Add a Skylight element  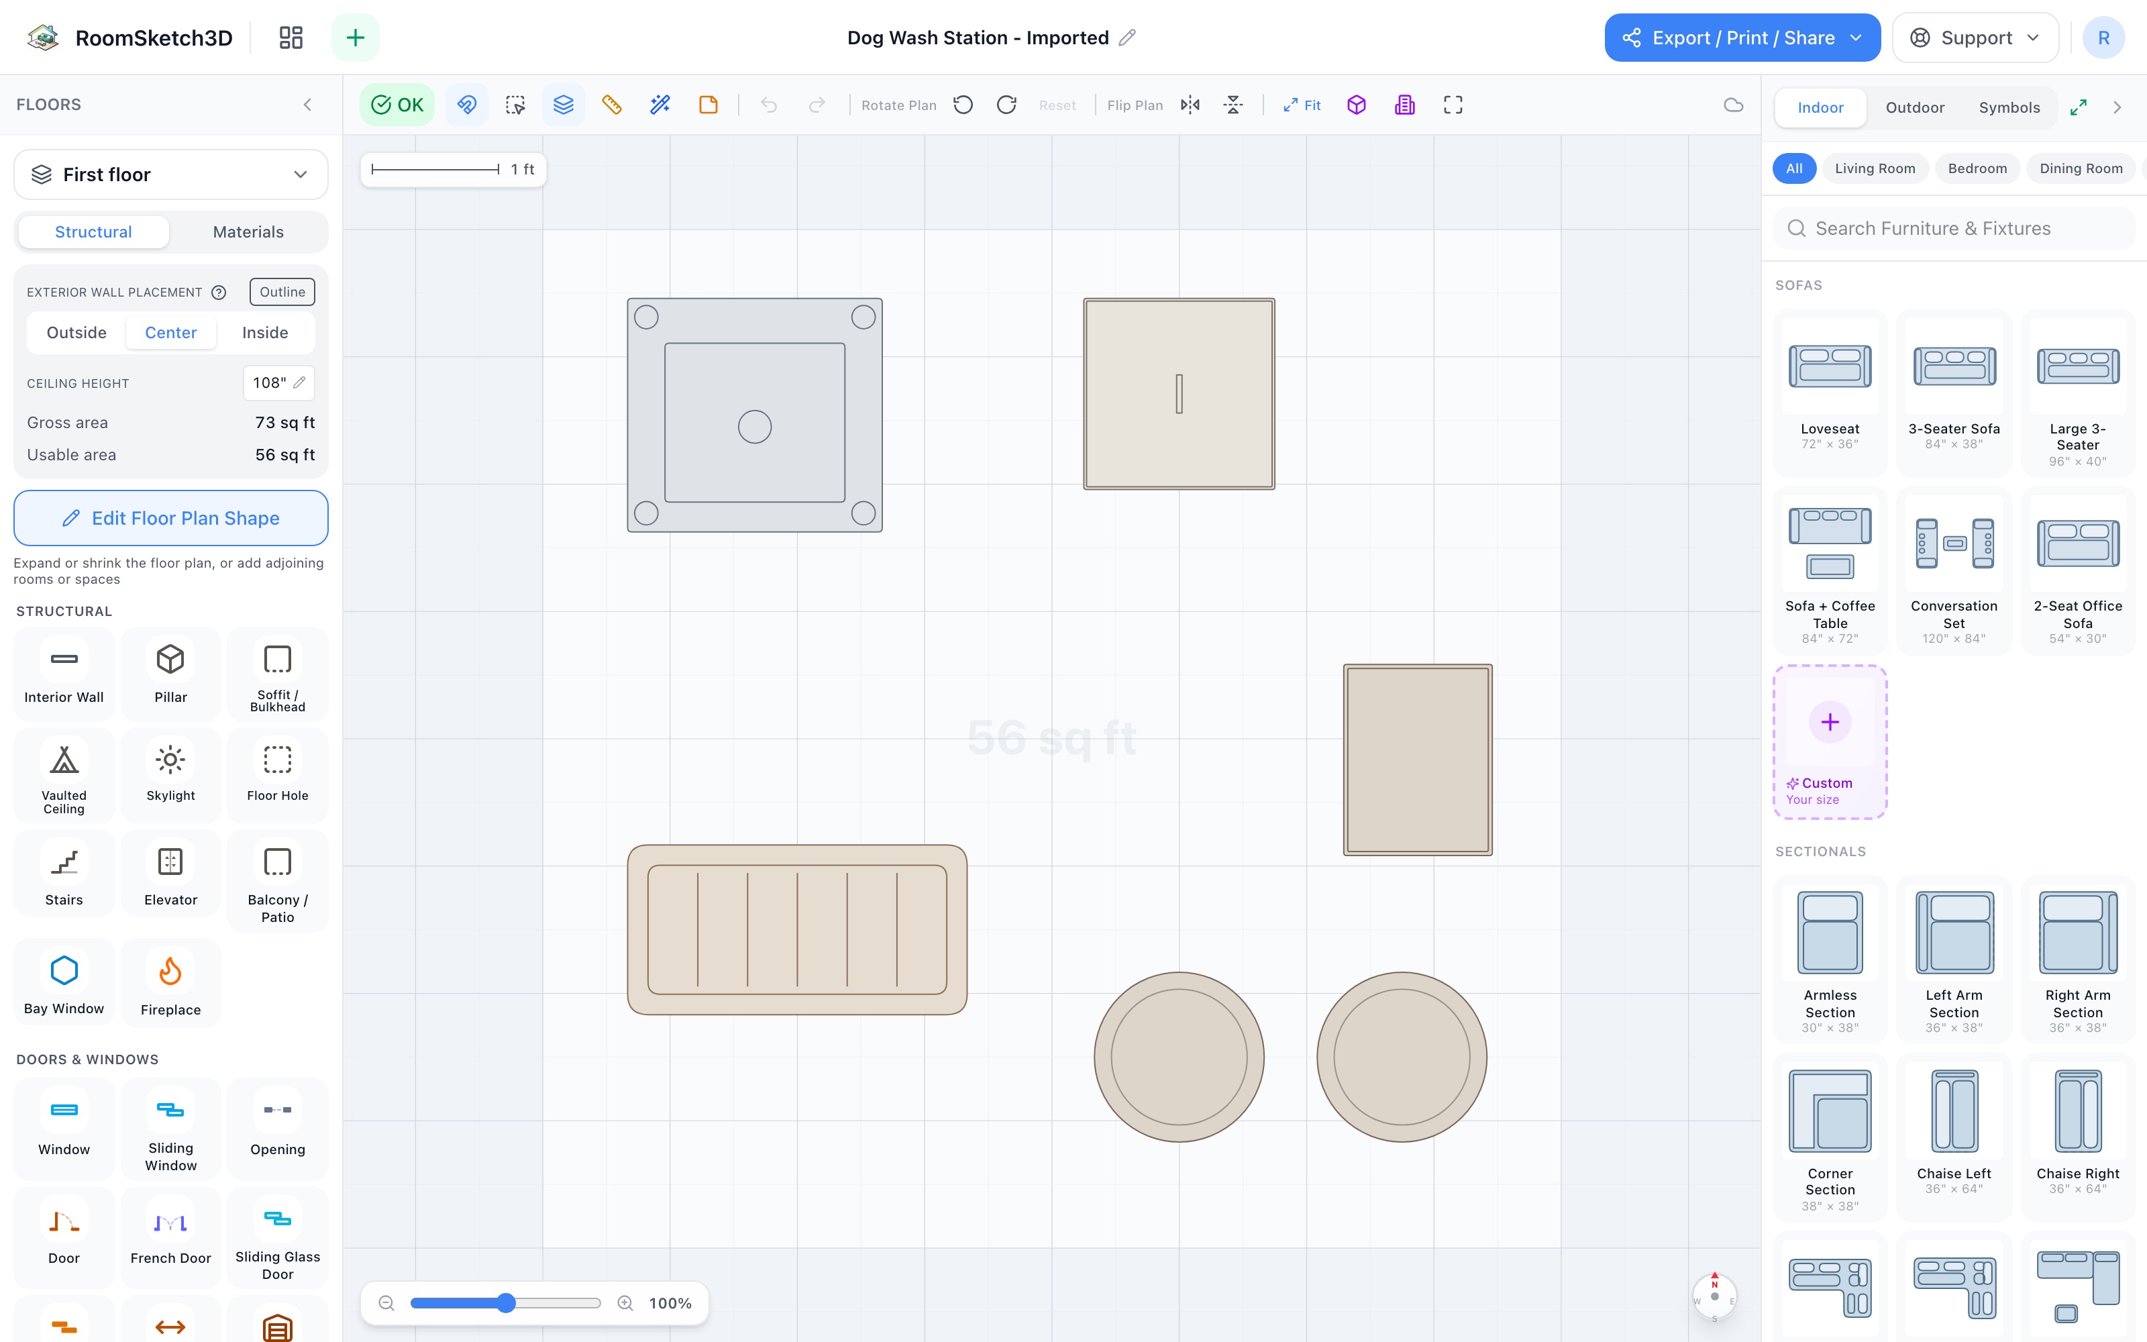[170, 776]
